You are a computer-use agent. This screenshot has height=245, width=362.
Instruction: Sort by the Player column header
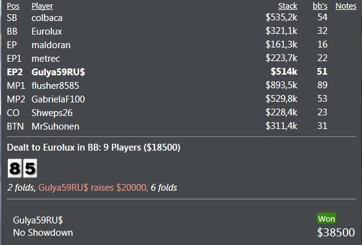[42, 6]
